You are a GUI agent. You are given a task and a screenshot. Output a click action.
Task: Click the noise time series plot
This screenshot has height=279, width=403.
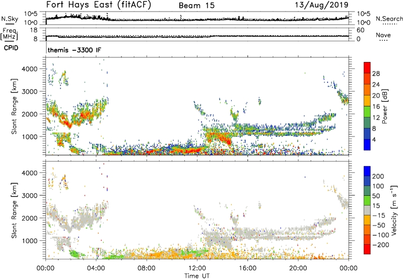[x=197, y=18]
